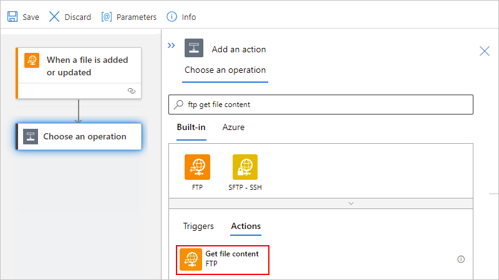This screenshot has height=280, width=499.
Task: Click the Choose an operation step icon
Action: point(31,137)
